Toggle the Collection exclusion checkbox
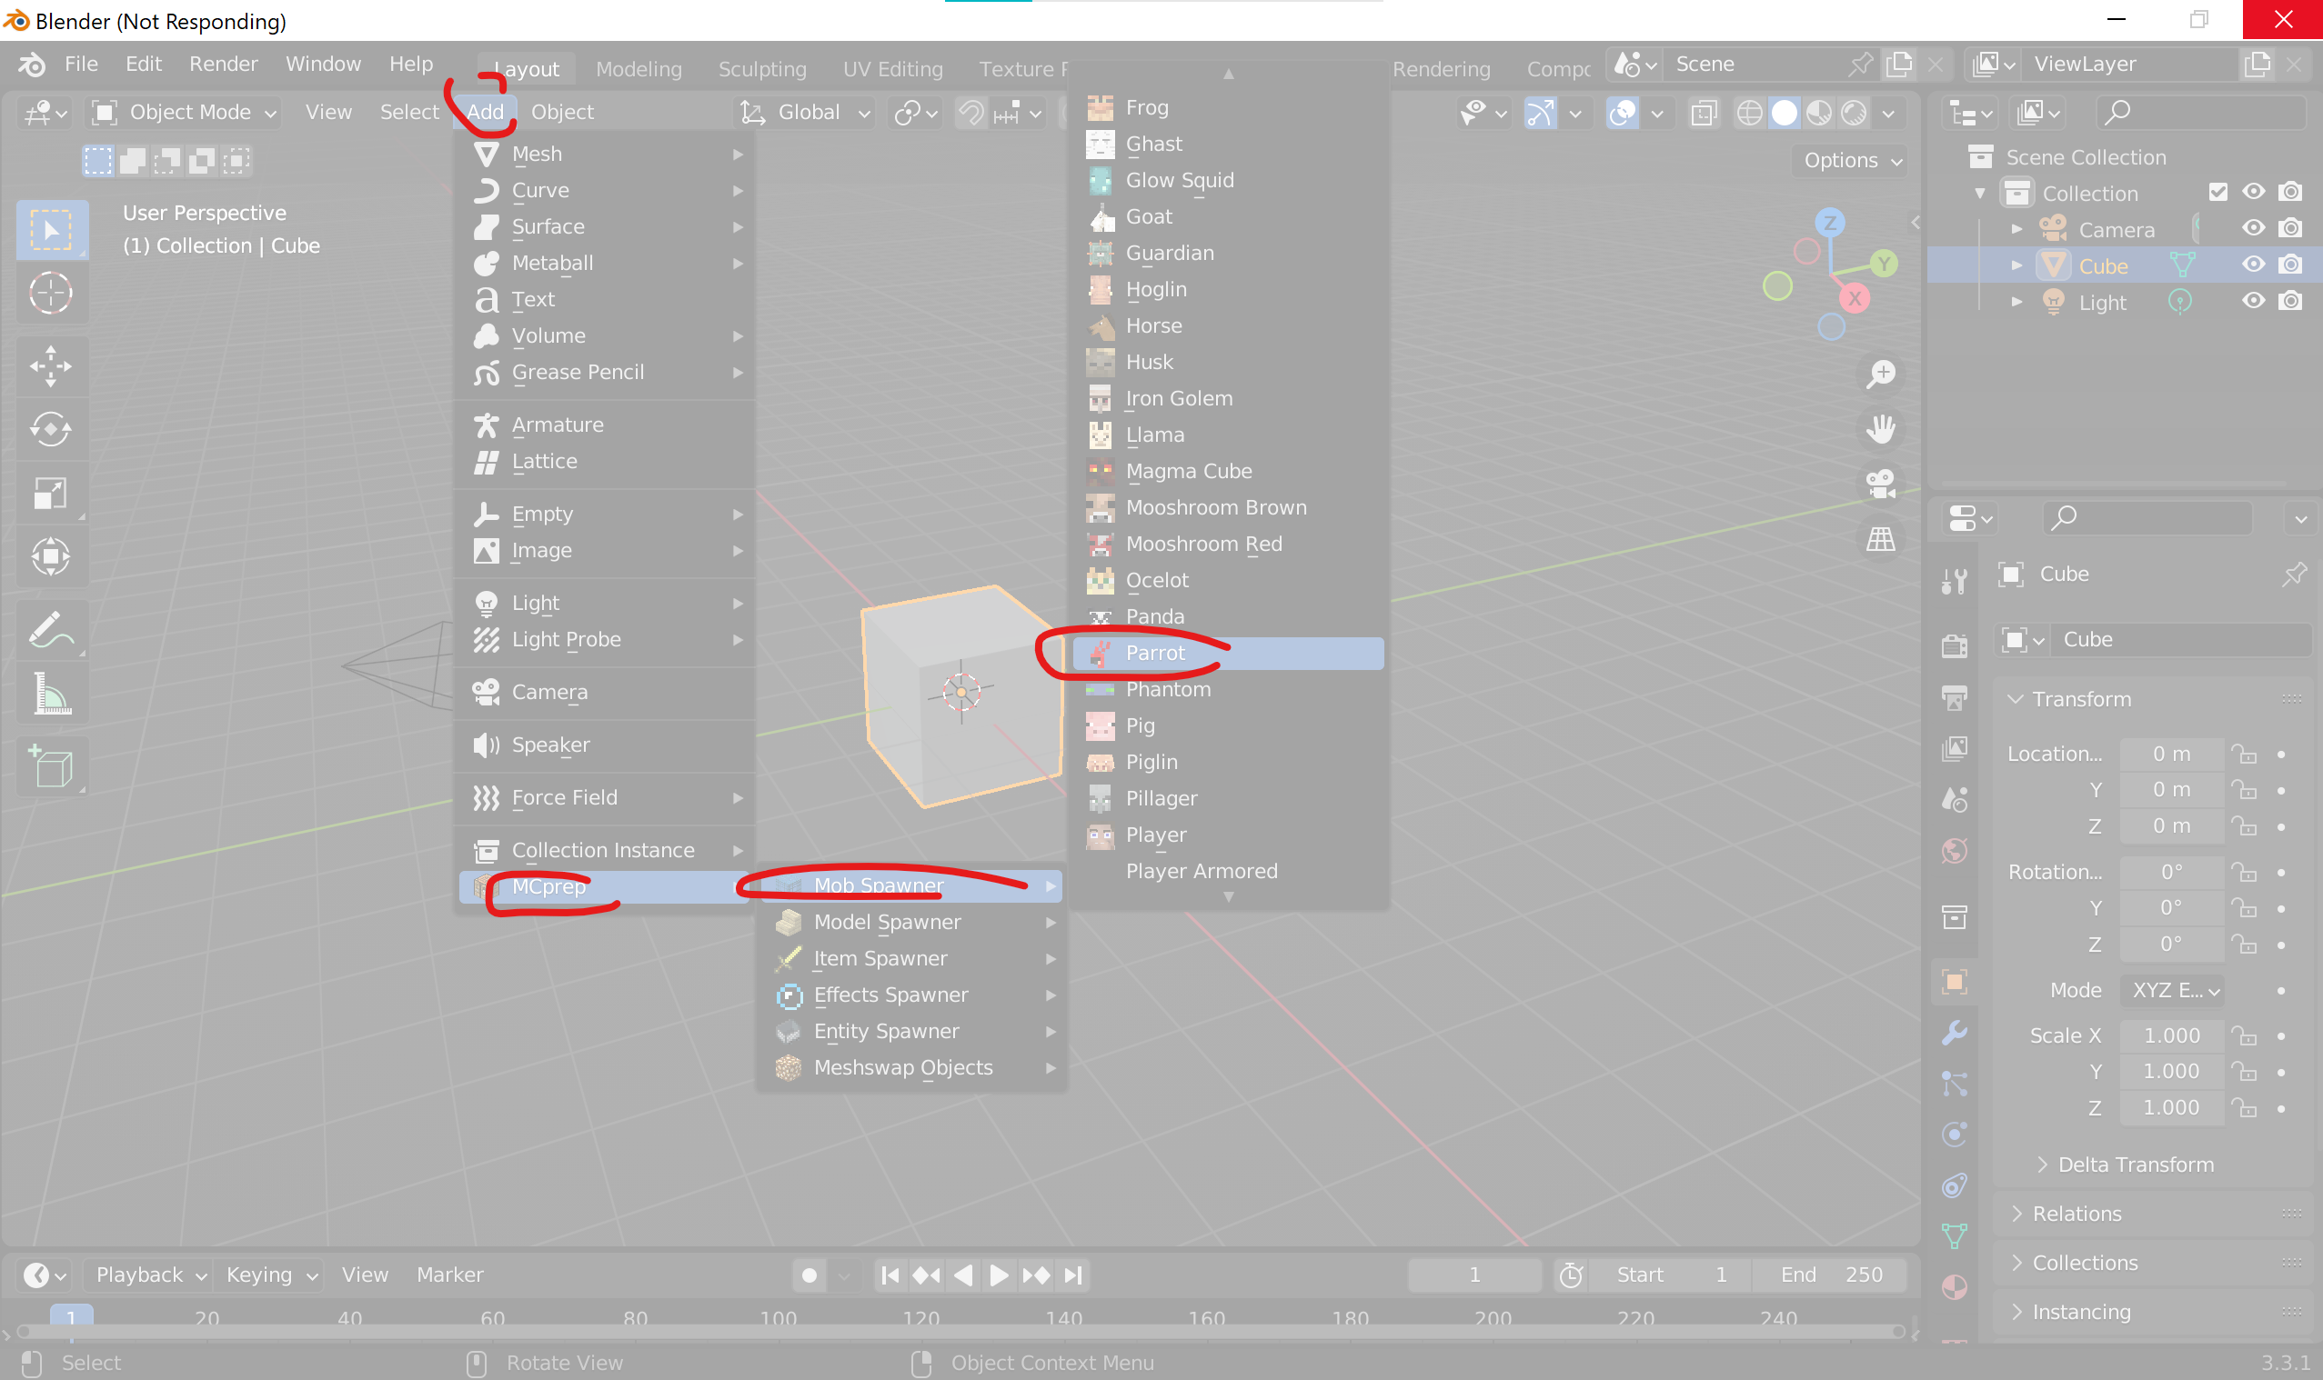Viewport: 2323px width, 1380px height. pos(2219,192)
